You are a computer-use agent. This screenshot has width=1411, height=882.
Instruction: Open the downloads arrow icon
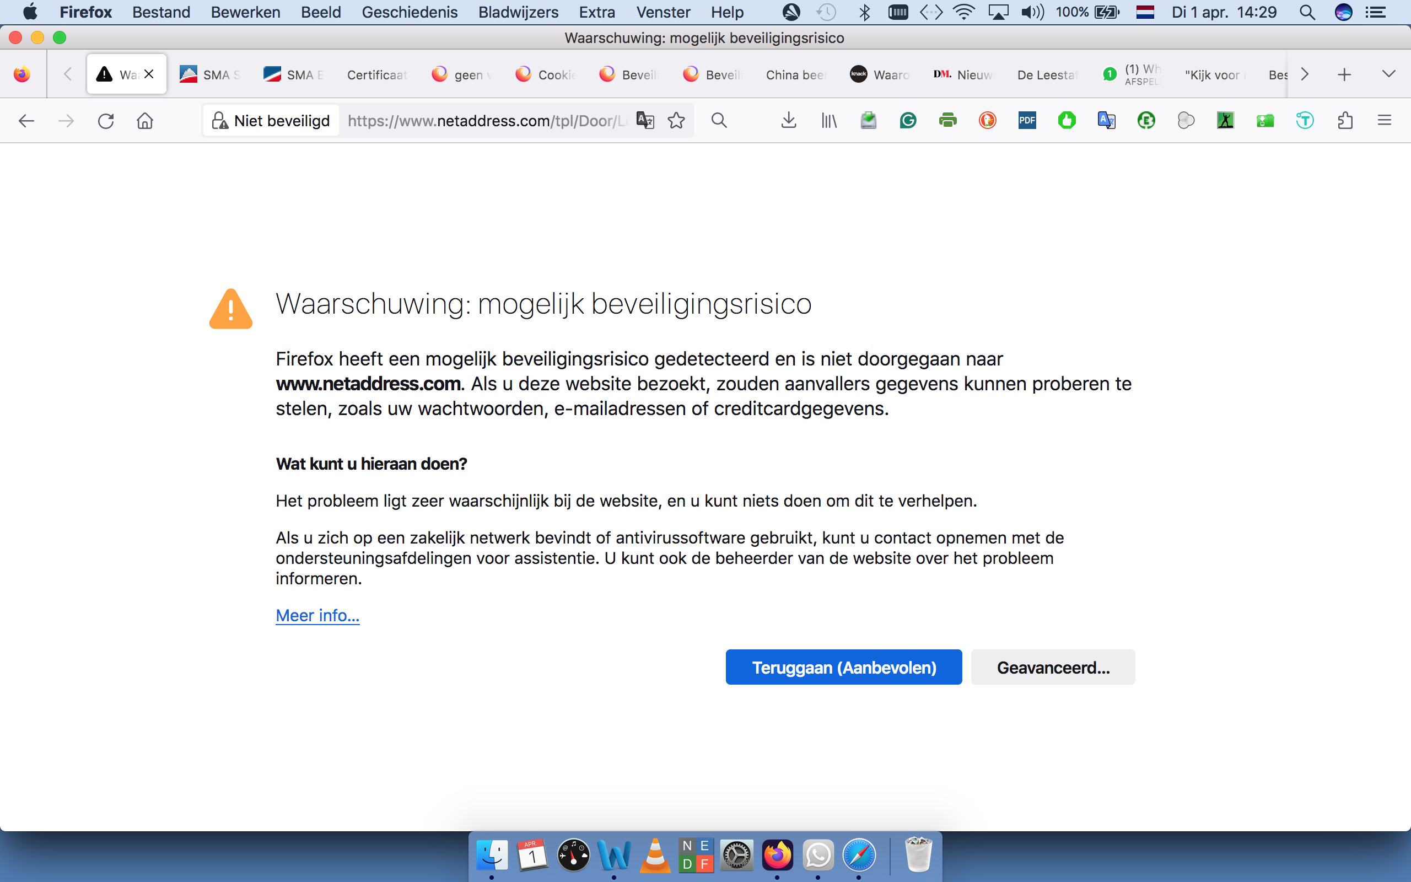(x=788, y=121)
